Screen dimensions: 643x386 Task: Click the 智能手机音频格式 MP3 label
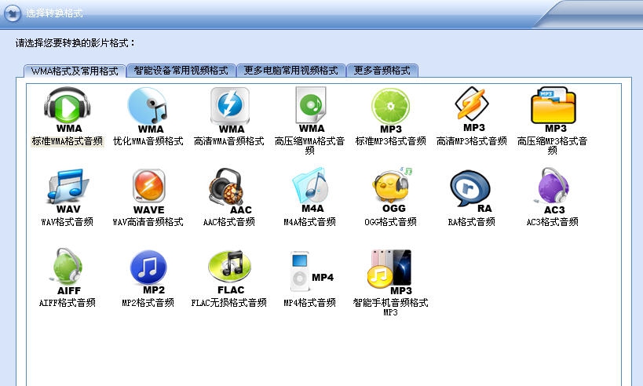click(390, 308)
